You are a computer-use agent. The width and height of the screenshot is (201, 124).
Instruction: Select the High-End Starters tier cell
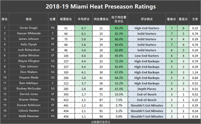(x=147, y=28)
